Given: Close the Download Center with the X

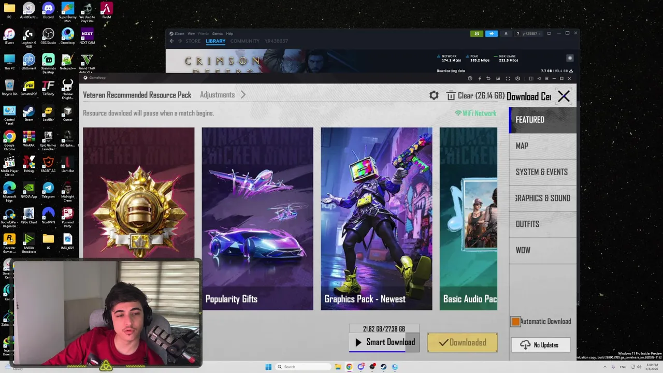Looking at the screenshot, I should pos(564,96).
